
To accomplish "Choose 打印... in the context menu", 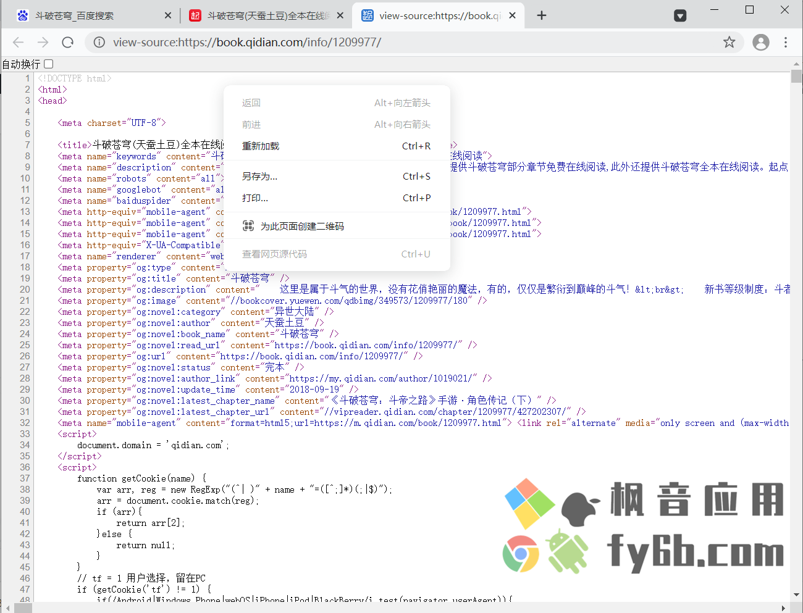I will pyautogui.click(x=337, y=198).
